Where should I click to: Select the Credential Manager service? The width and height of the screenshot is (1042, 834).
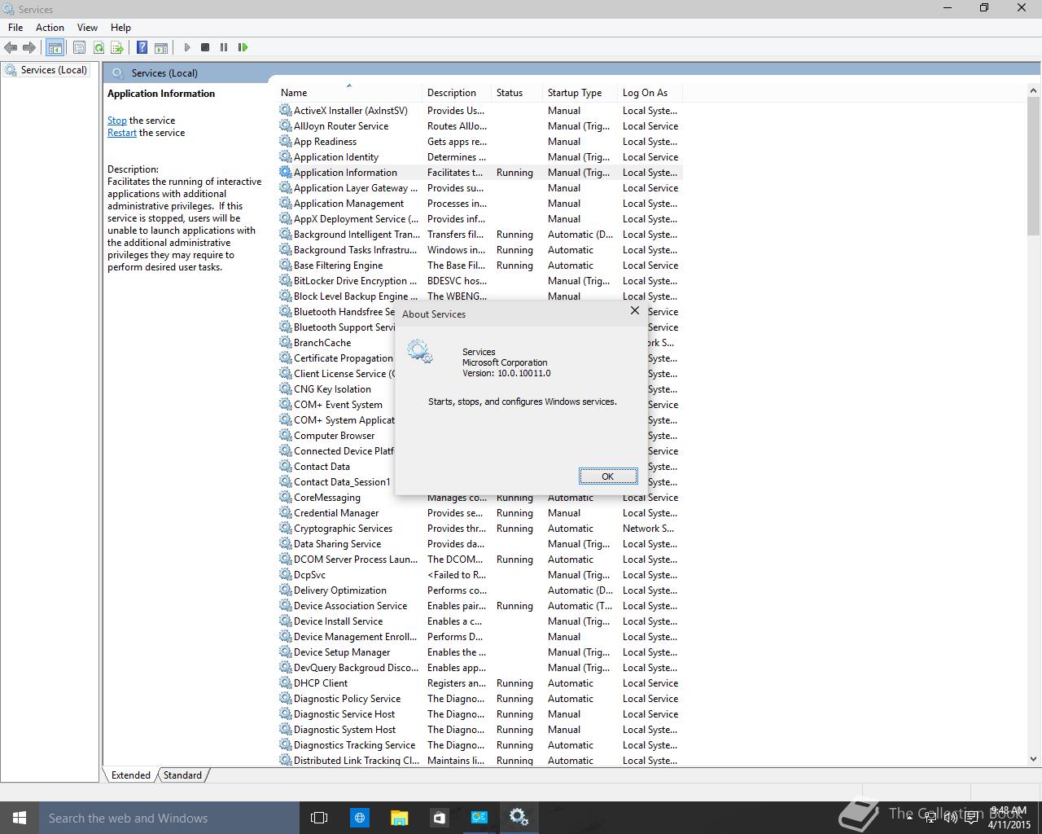[x=479, y=513]
